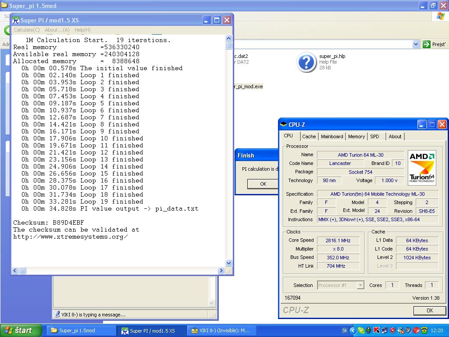
Task: Open the volume speaker tray icon
Action: tap(408, 330)
